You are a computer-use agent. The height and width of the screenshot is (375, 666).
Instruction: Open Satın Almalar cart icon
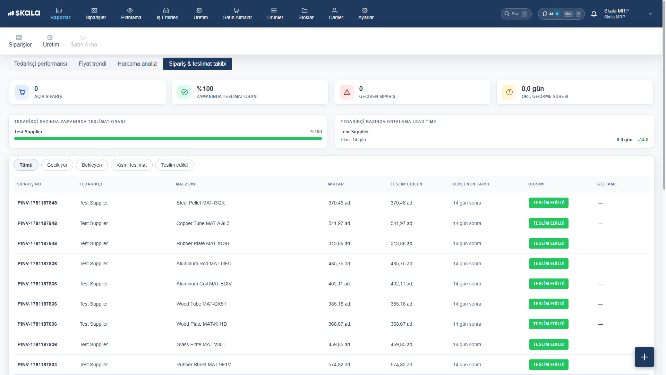pos(236,10)
